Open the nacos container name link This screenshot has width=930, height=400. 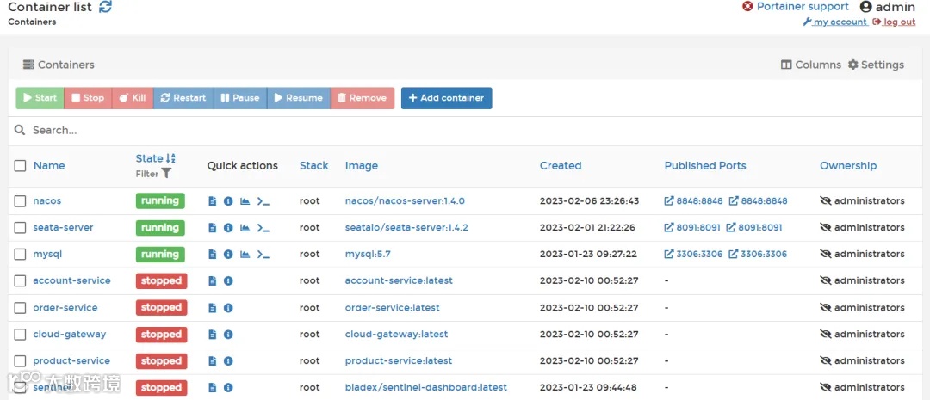point(47,201)
